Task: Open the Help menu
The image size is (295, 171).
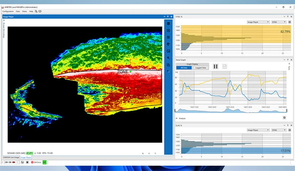Action: [31, 11]
